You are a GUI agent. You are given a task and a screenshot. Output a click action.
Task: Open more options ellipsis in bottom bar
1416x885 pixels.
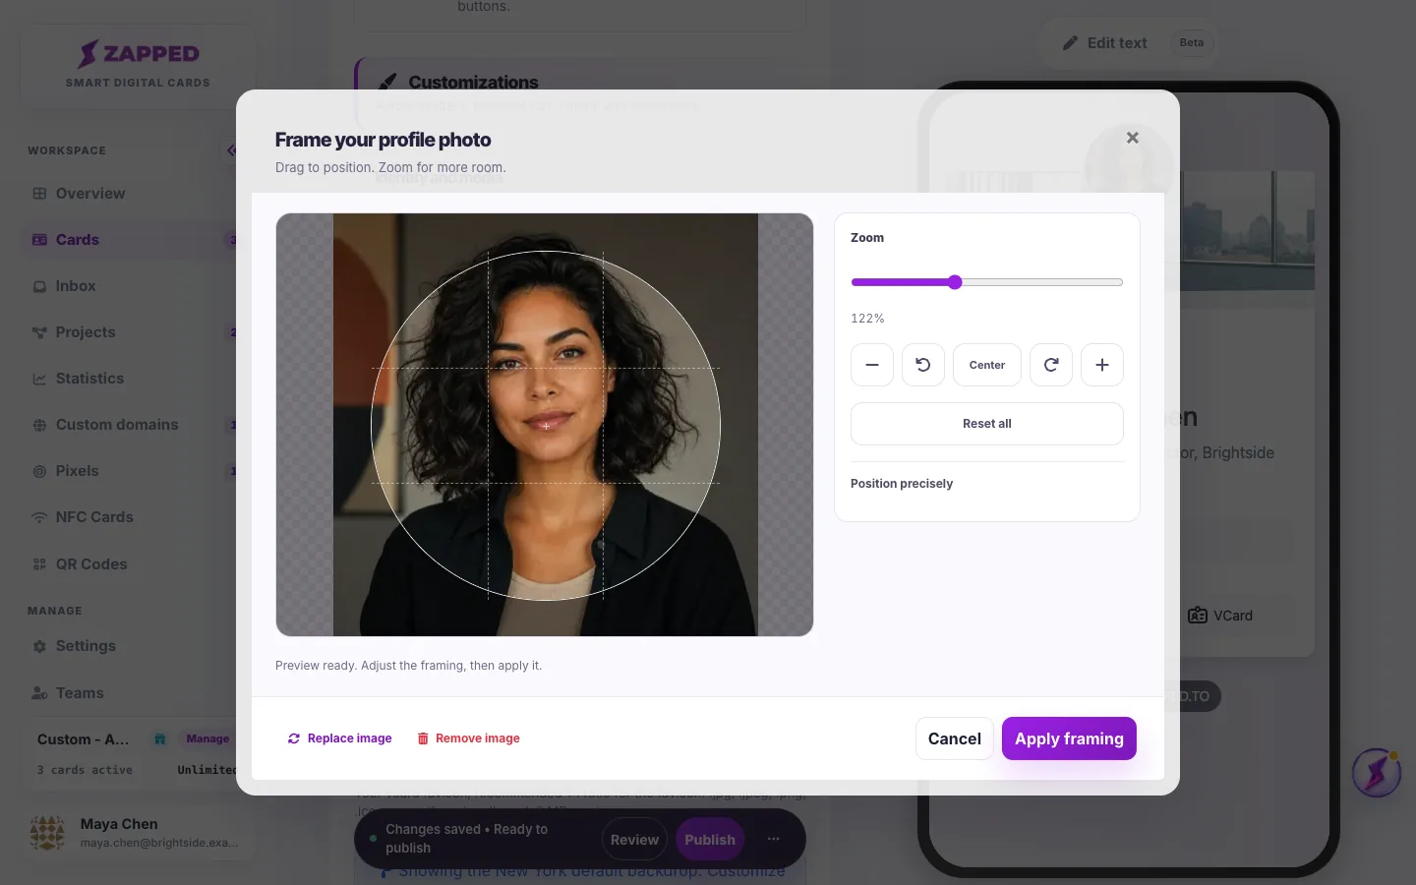tap(774, 839)
